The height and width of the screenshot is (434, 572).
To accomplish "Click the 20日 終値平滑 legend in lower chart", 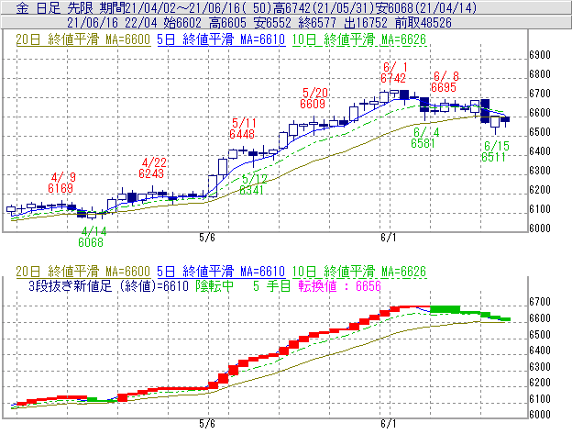I will pos(83,272).
